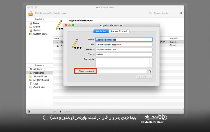
Task: Toggle the keychains sidebar visibility icon
Action: pyautogui.click(x=29, y=111)
